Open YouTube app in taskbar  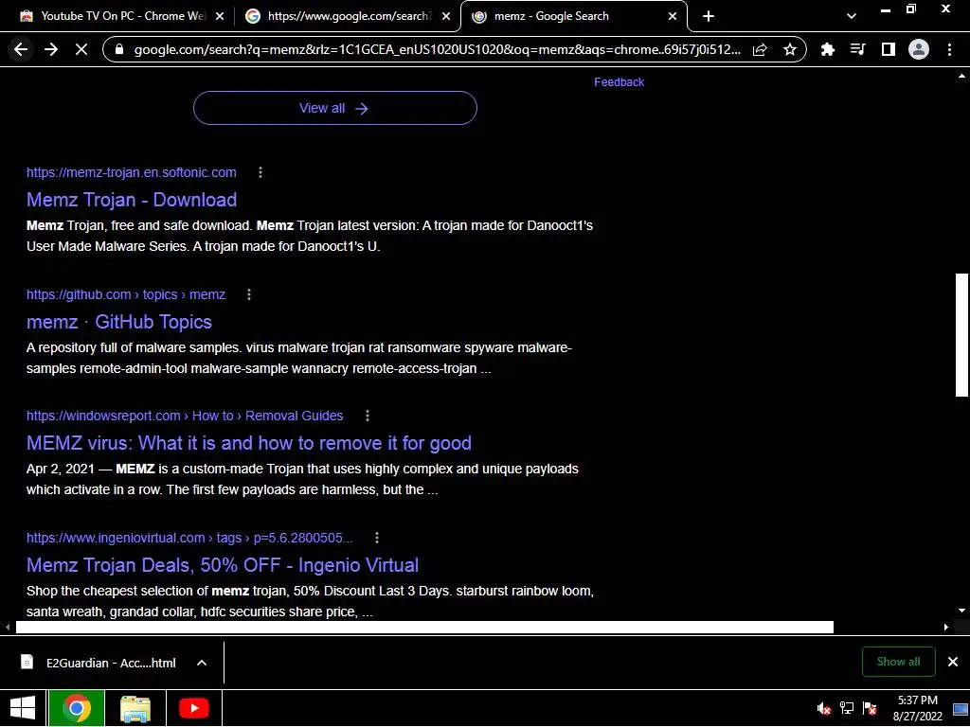tap(193, 708)
